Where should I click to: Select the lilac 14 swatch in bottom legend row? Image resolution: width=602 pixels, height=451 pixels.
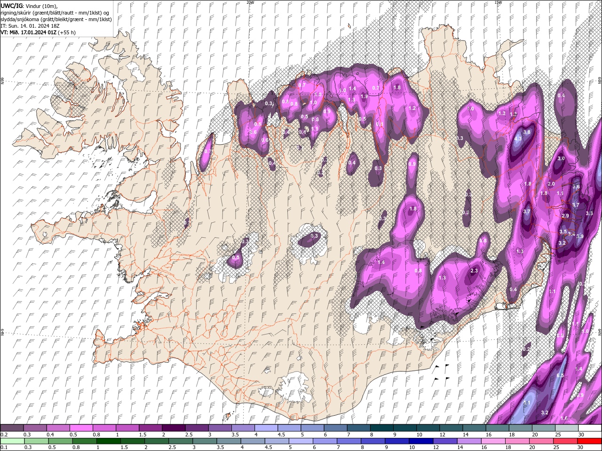[x=468, y=441]
